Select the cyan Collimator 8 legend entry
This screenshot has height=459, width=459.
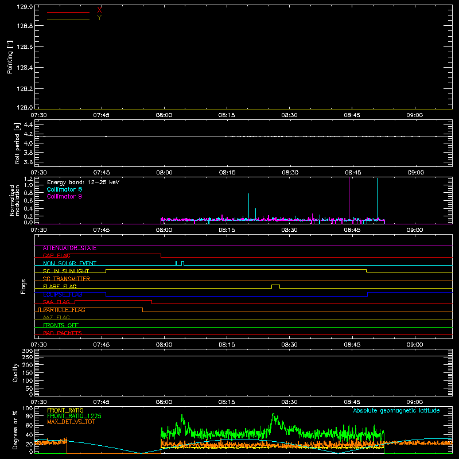pos(64,189)
